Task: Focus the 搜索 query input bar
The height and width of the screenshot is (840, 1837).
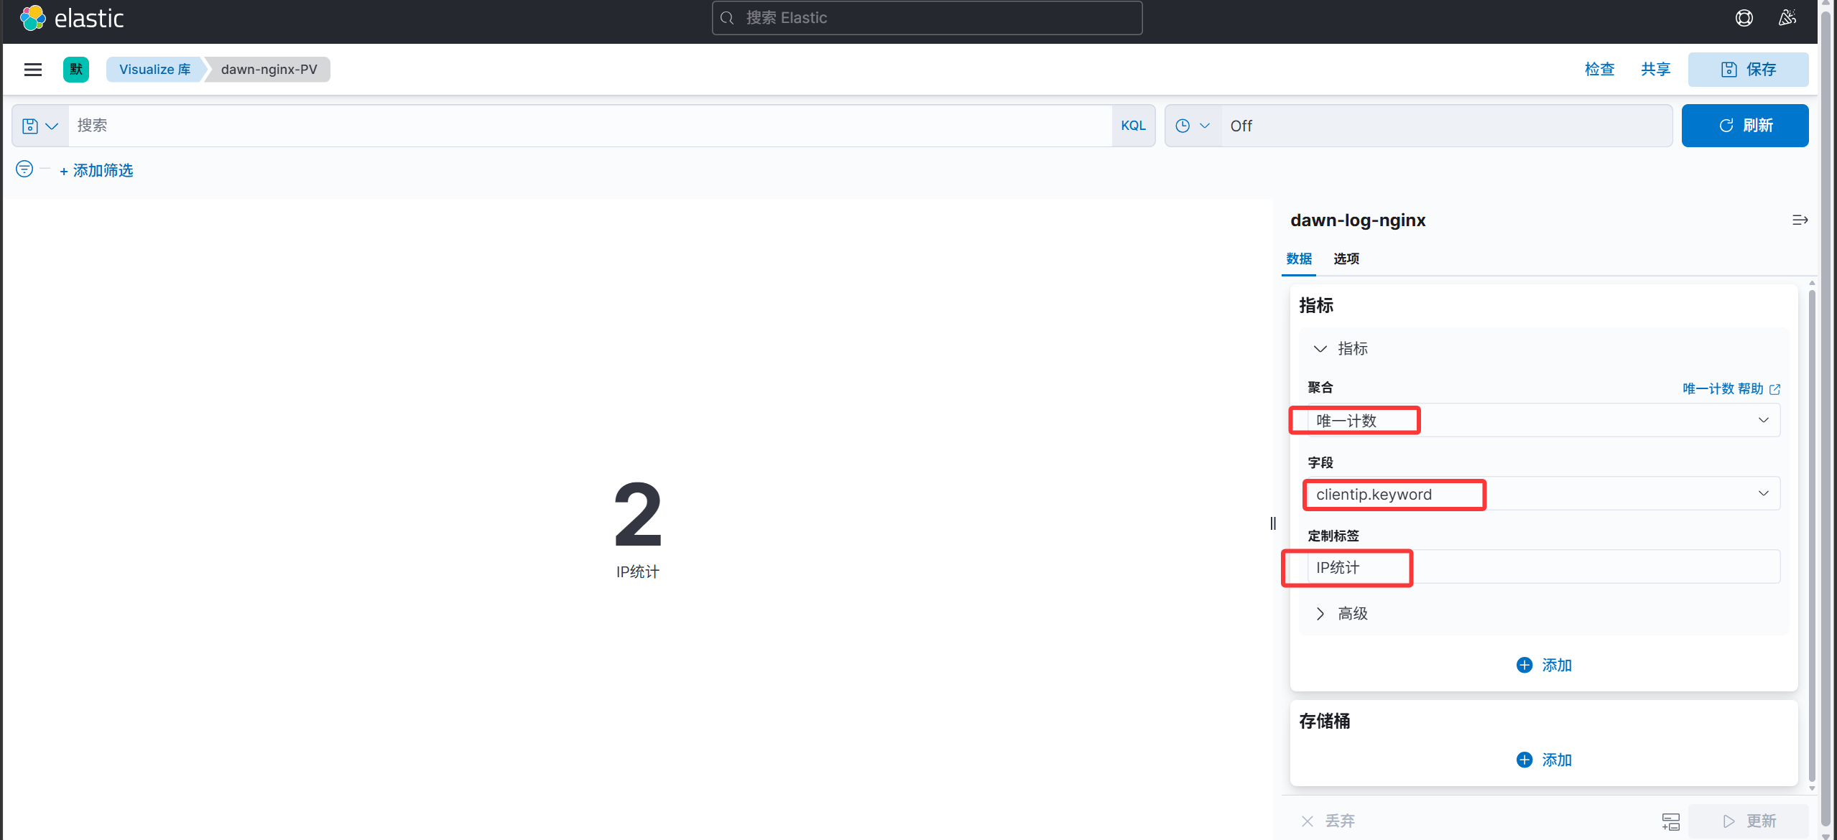Action: click(591, 126)
